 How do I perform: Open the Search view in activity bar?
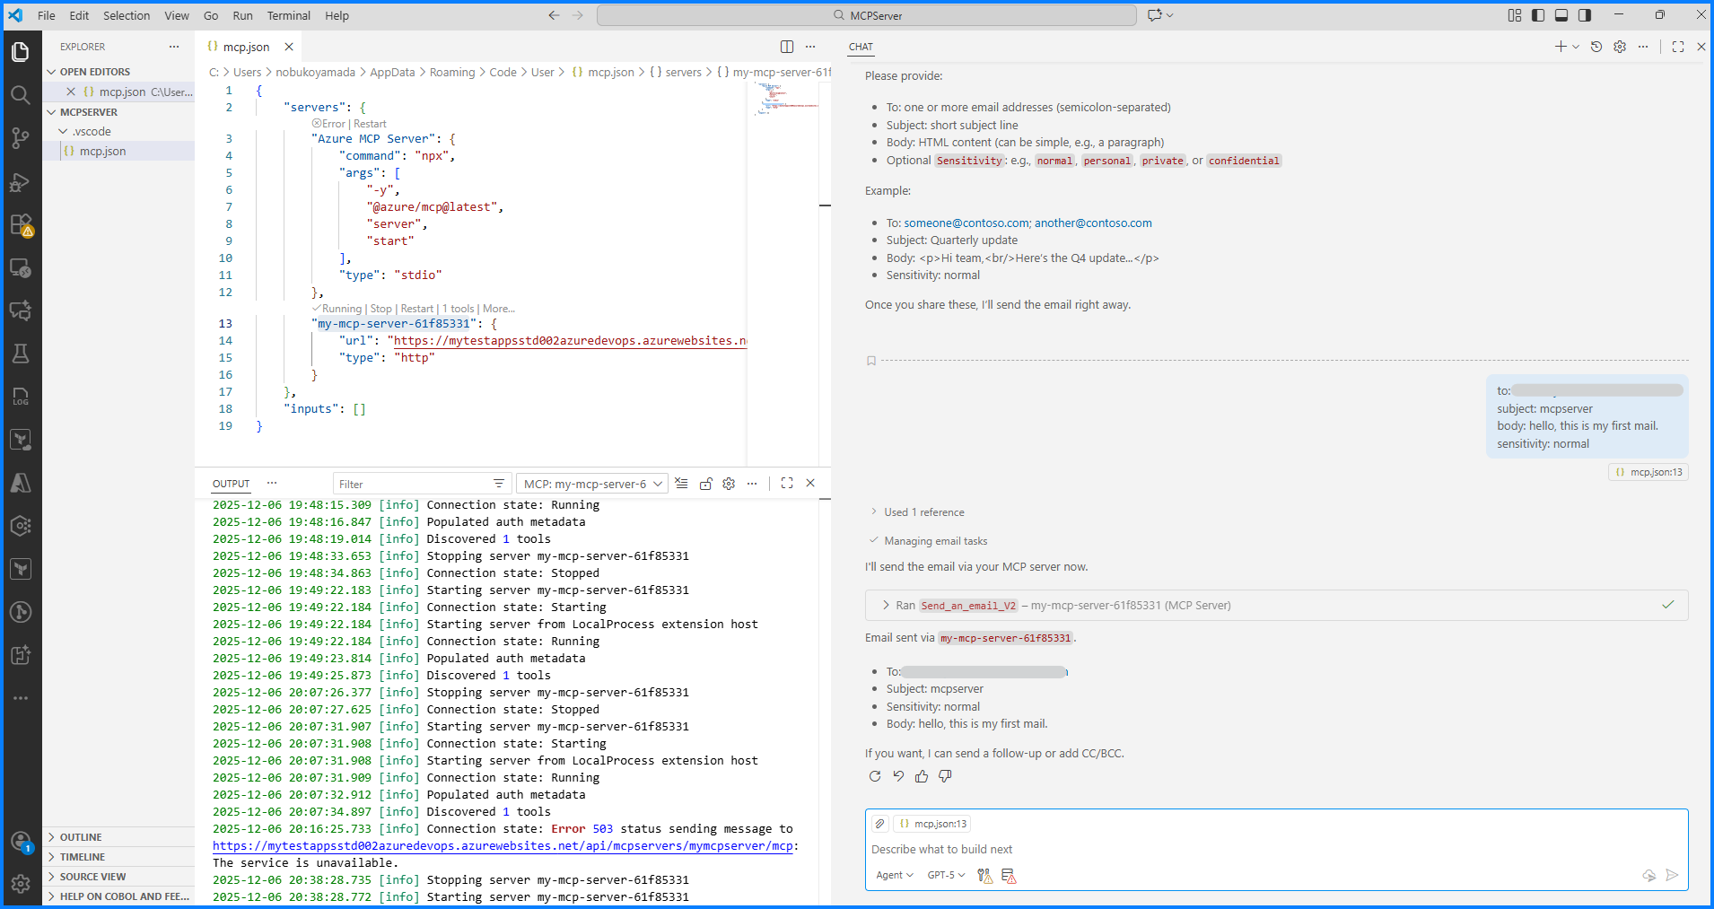pos(21,95)
